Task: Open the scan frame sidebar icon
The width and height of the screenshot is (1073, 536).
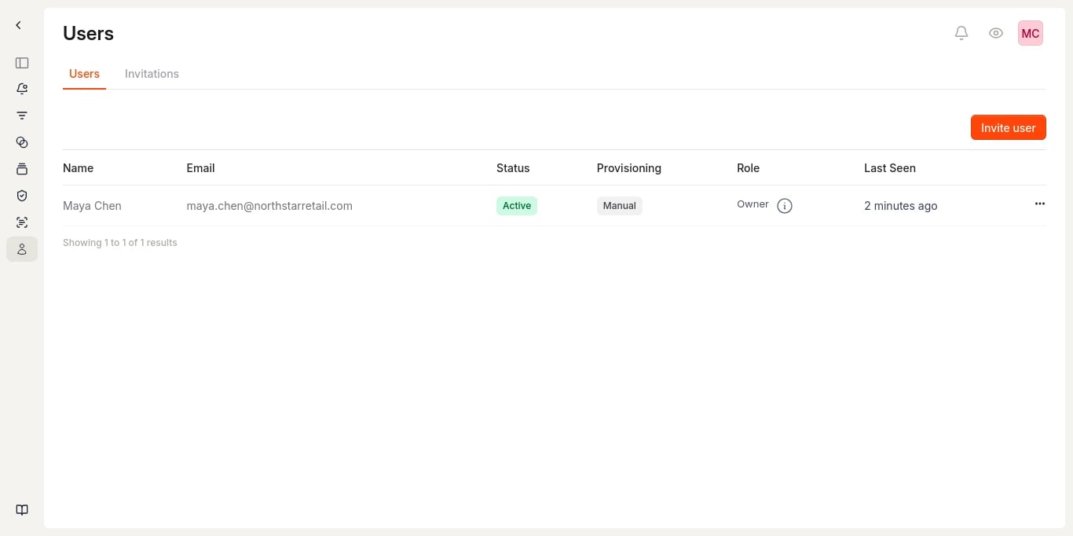Action: coord(22,222)
